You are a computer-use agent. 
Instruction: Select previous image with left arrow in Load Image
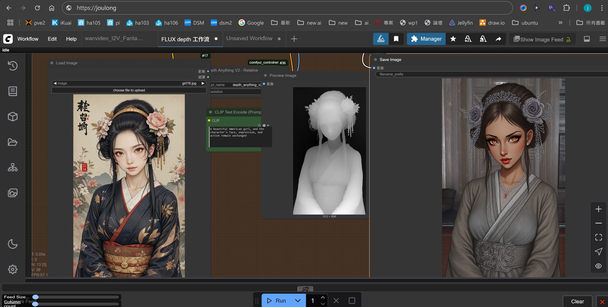(55, 83)
